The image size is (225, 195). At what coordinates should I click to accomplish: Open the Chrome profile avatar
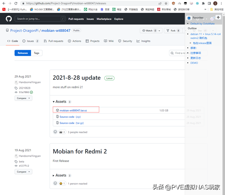215,3
